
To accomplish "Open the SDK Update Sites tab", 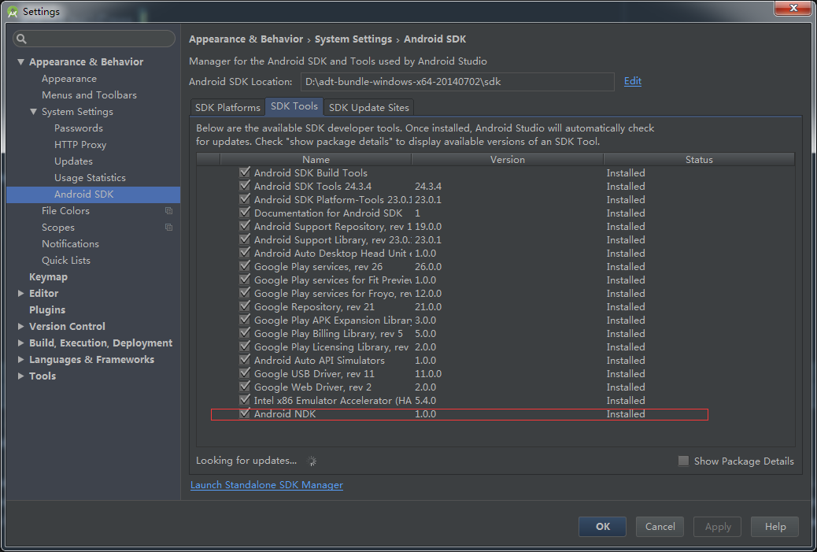I will [369, 107].
